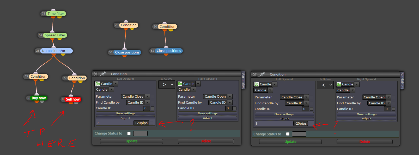
Task: Select the Sell now node
Action: click(x=73, y=99)
